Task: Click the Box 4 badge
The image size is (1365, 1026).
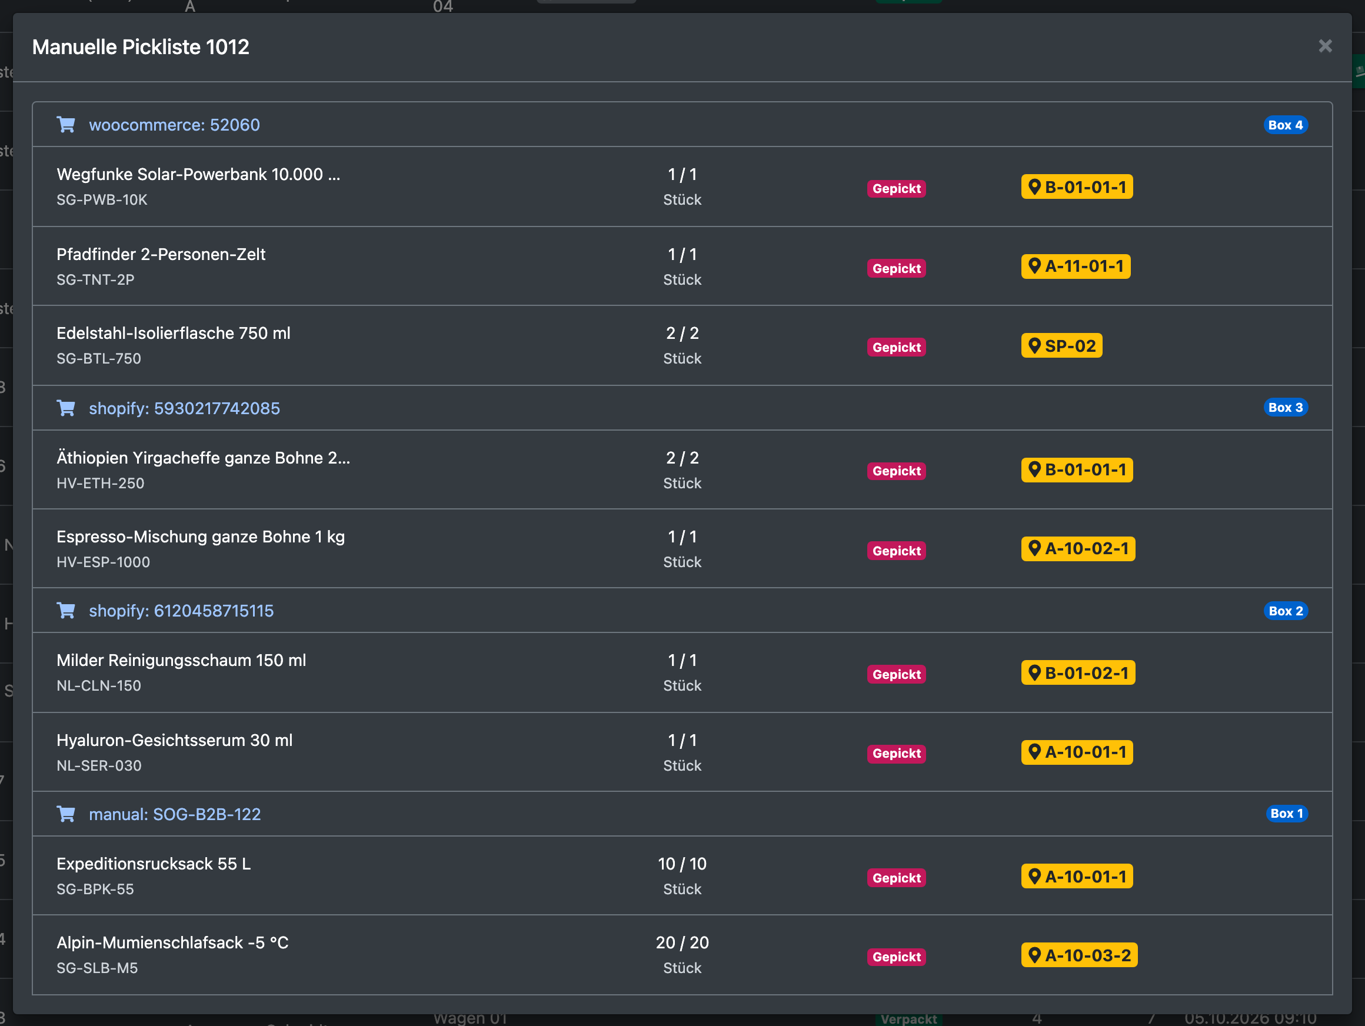Action: pyautogui.click(x=1286, y=125)
